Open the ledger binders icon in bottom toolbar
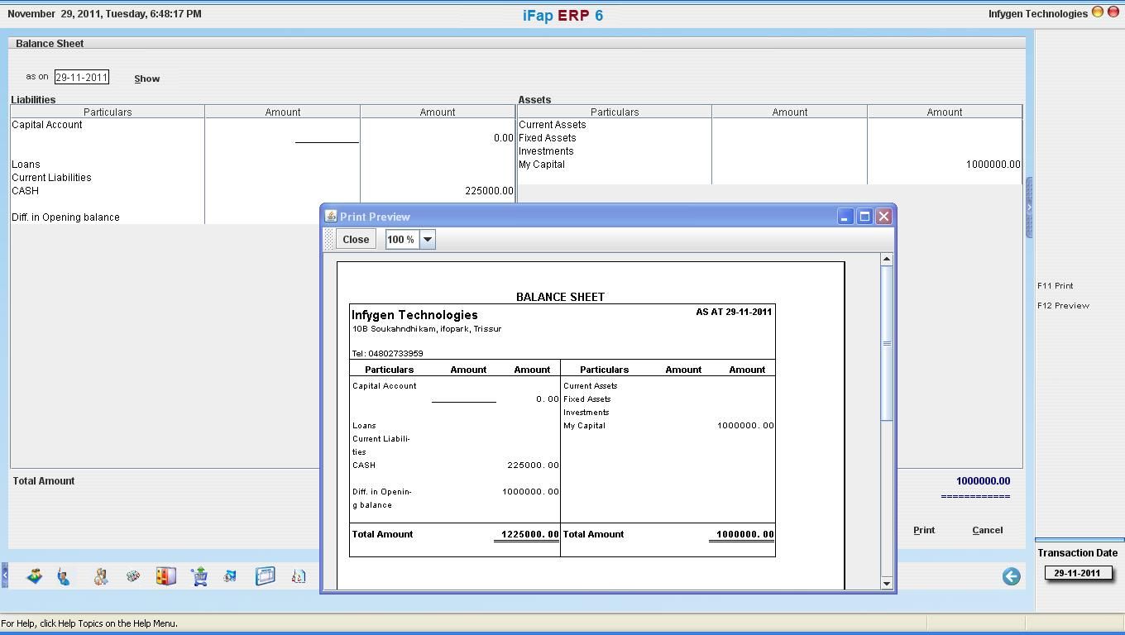The image size is (1125, 635). (x=165, y=576)
